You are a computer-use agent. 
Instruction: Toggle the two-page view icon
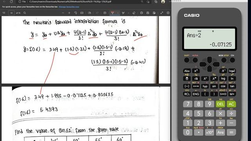coord(105,13)
